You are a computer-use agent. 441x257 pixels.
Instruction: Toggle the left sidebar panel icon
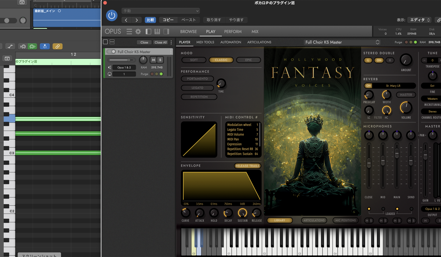148,32
